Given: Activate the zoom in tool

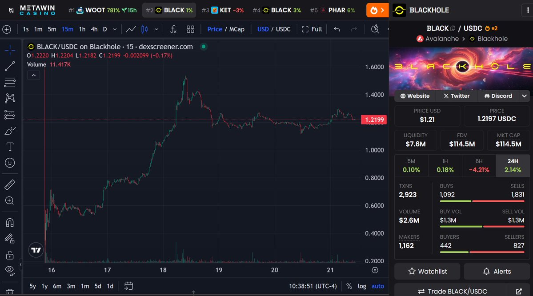Looking at the screenshot, I should (x=10, y=201).
